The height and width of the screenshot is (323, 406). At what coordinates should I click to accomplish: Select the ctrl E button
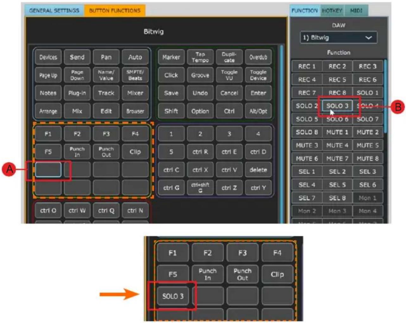pyautogui.click(x=229, y=152)
